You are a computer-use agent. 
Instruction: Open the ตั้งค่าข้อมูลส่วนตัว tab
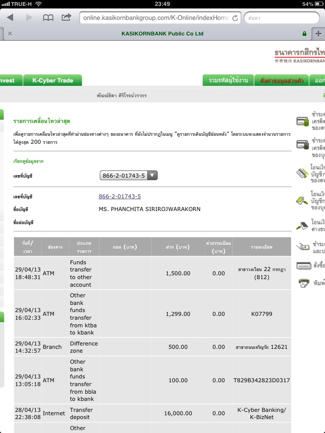(281, 80)
